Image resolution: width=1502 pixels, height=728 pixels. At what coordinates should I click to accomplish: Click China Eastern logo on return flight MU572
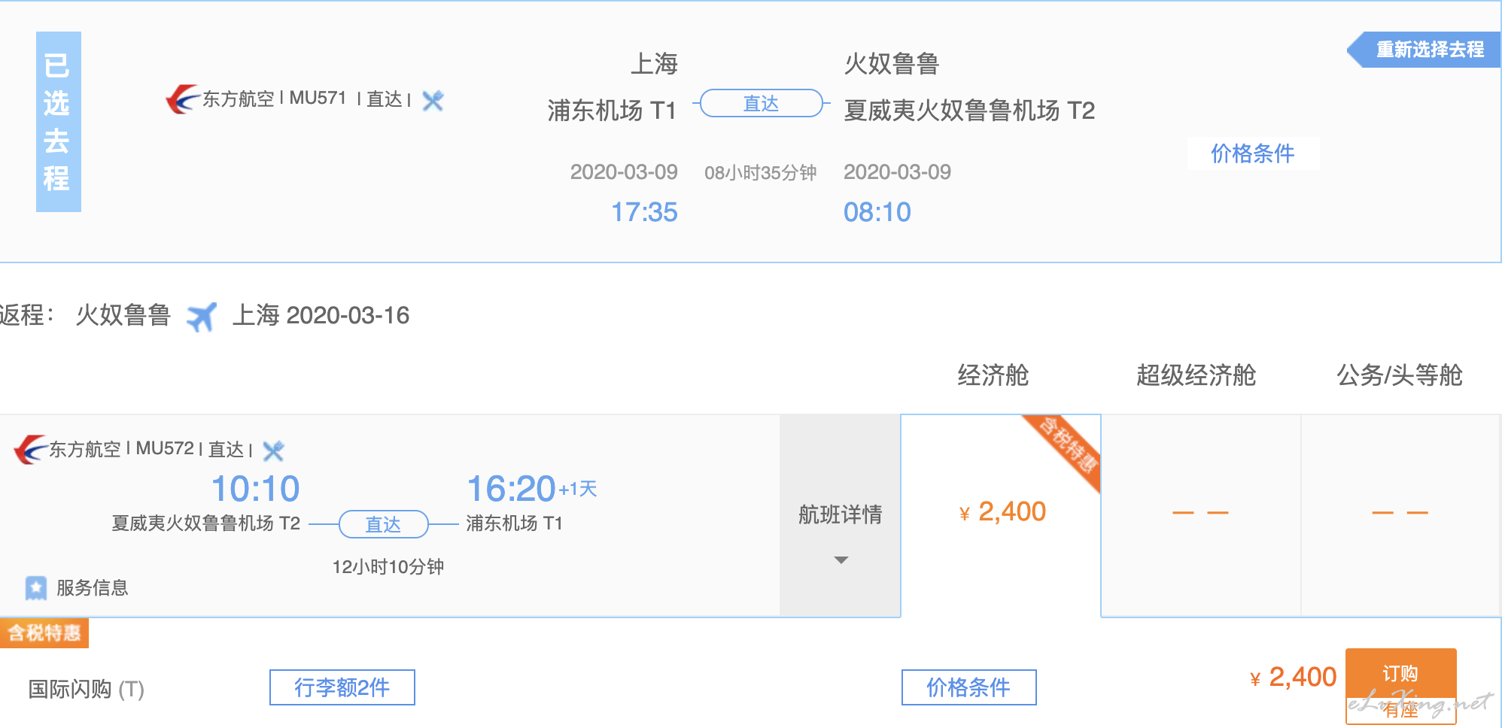30,450
